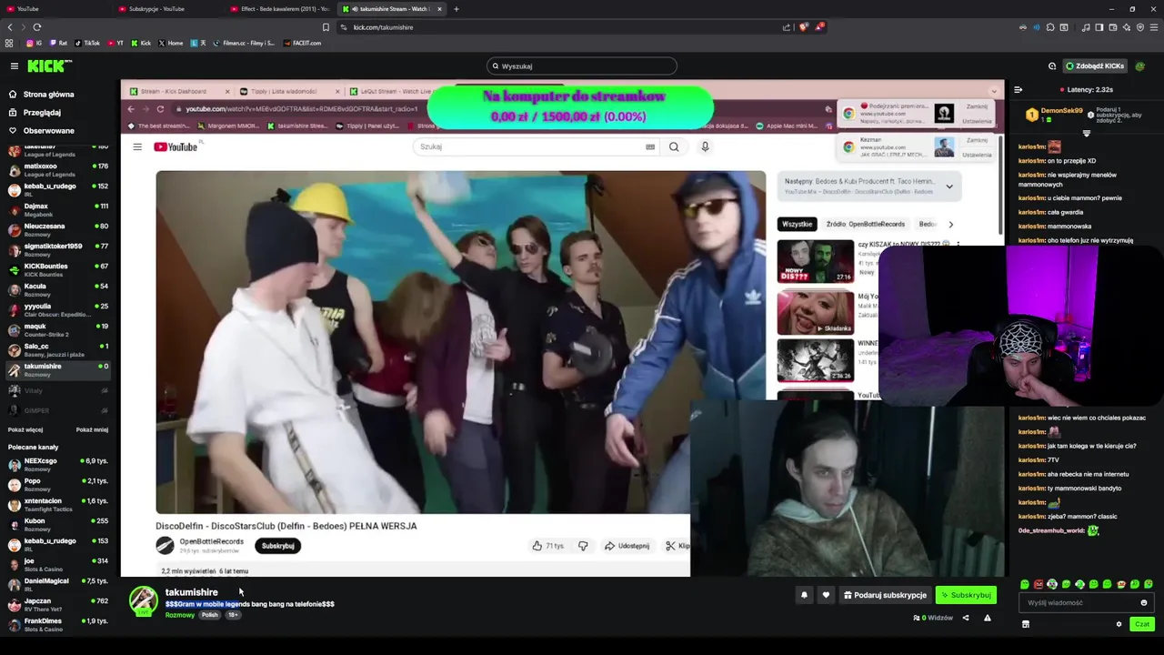Click Pokaż mniej in the sidebar
Image resolution: width=1164 pixels, height=655 pixels.
pos(92,429)
